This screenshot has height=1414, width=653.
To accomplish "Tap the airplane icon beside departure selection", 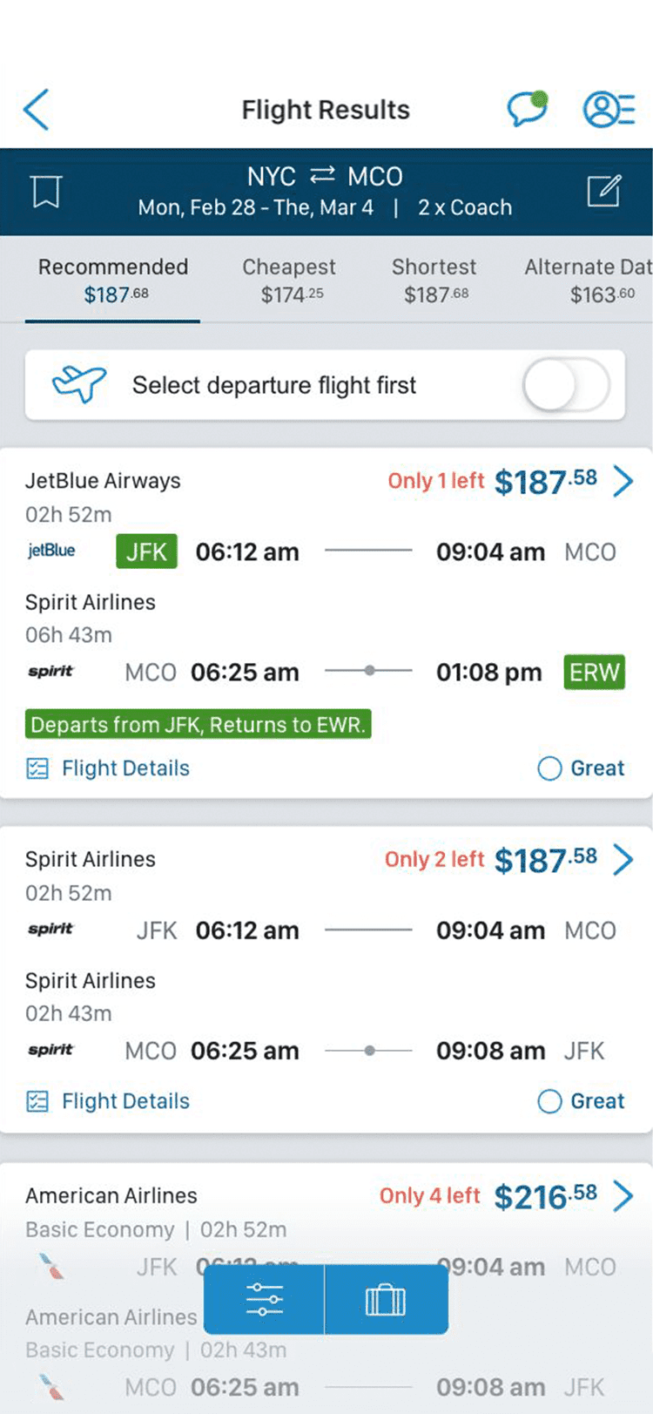I will coord(78,384).
